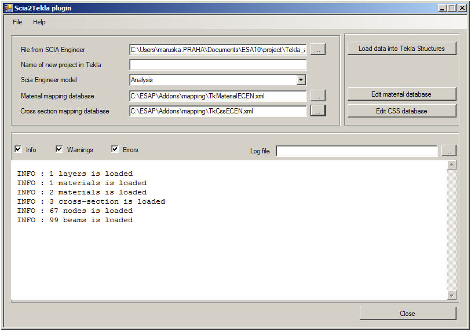The image size is (471, 331).
Task: Close the window with title bar X
Action: point(462,8)
